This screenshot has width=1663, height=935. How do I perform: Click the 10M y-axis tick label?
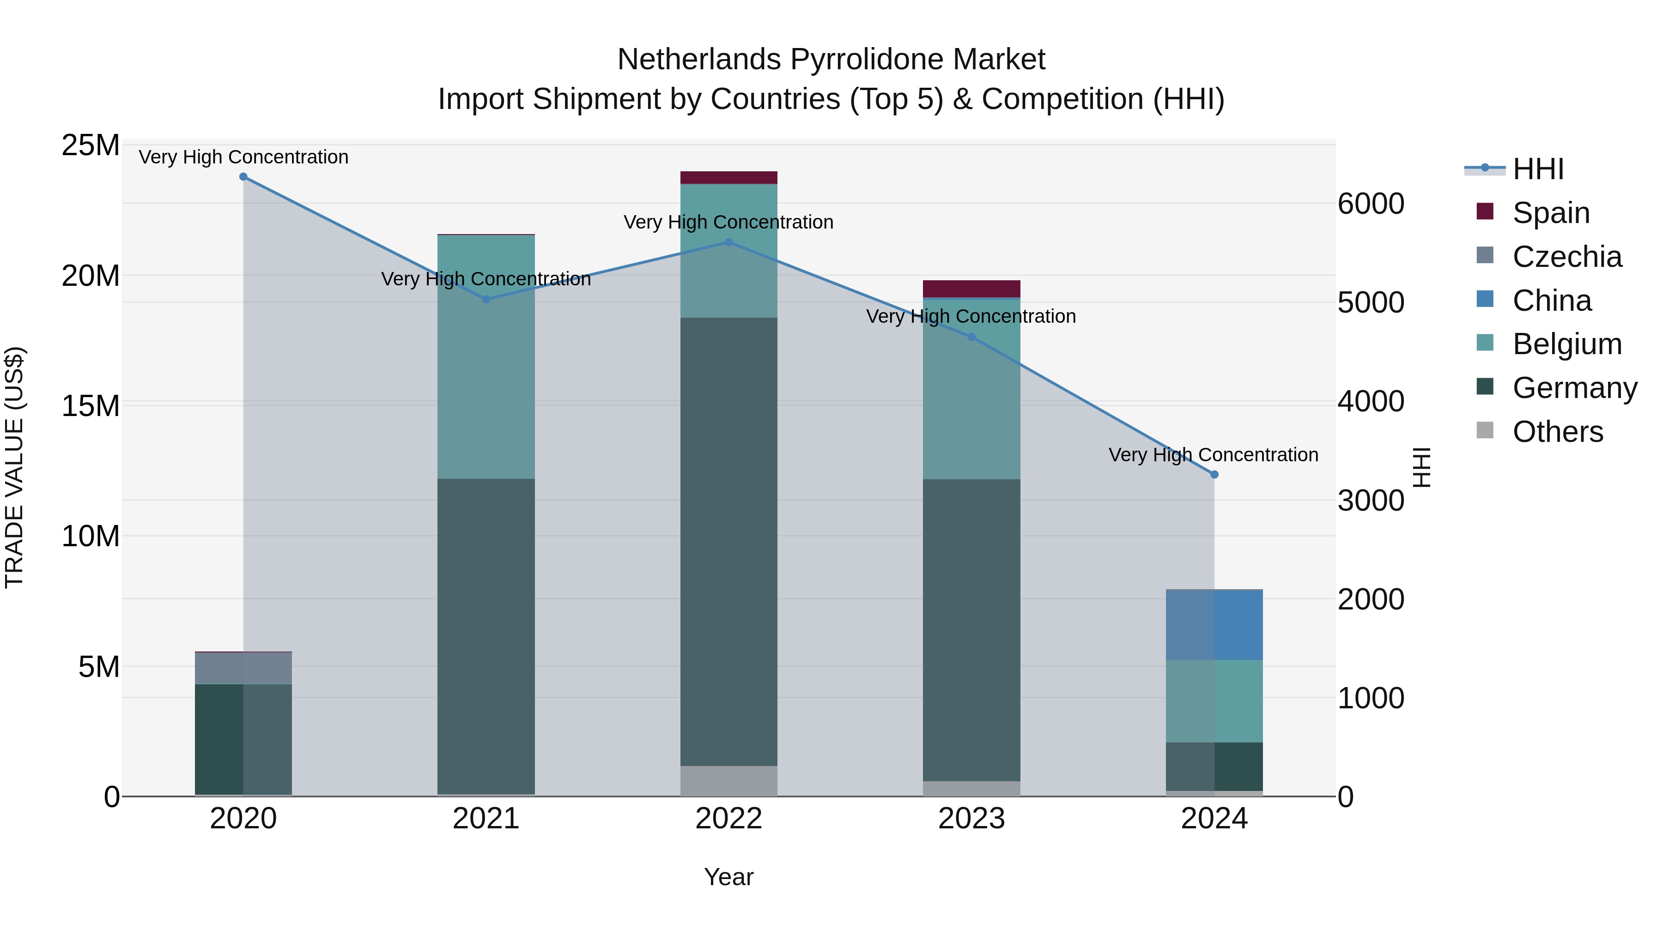click(91, 536)
